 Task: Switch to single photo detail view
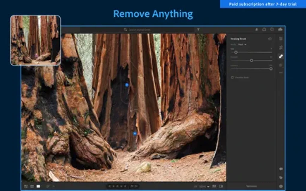tap(38, 186)
